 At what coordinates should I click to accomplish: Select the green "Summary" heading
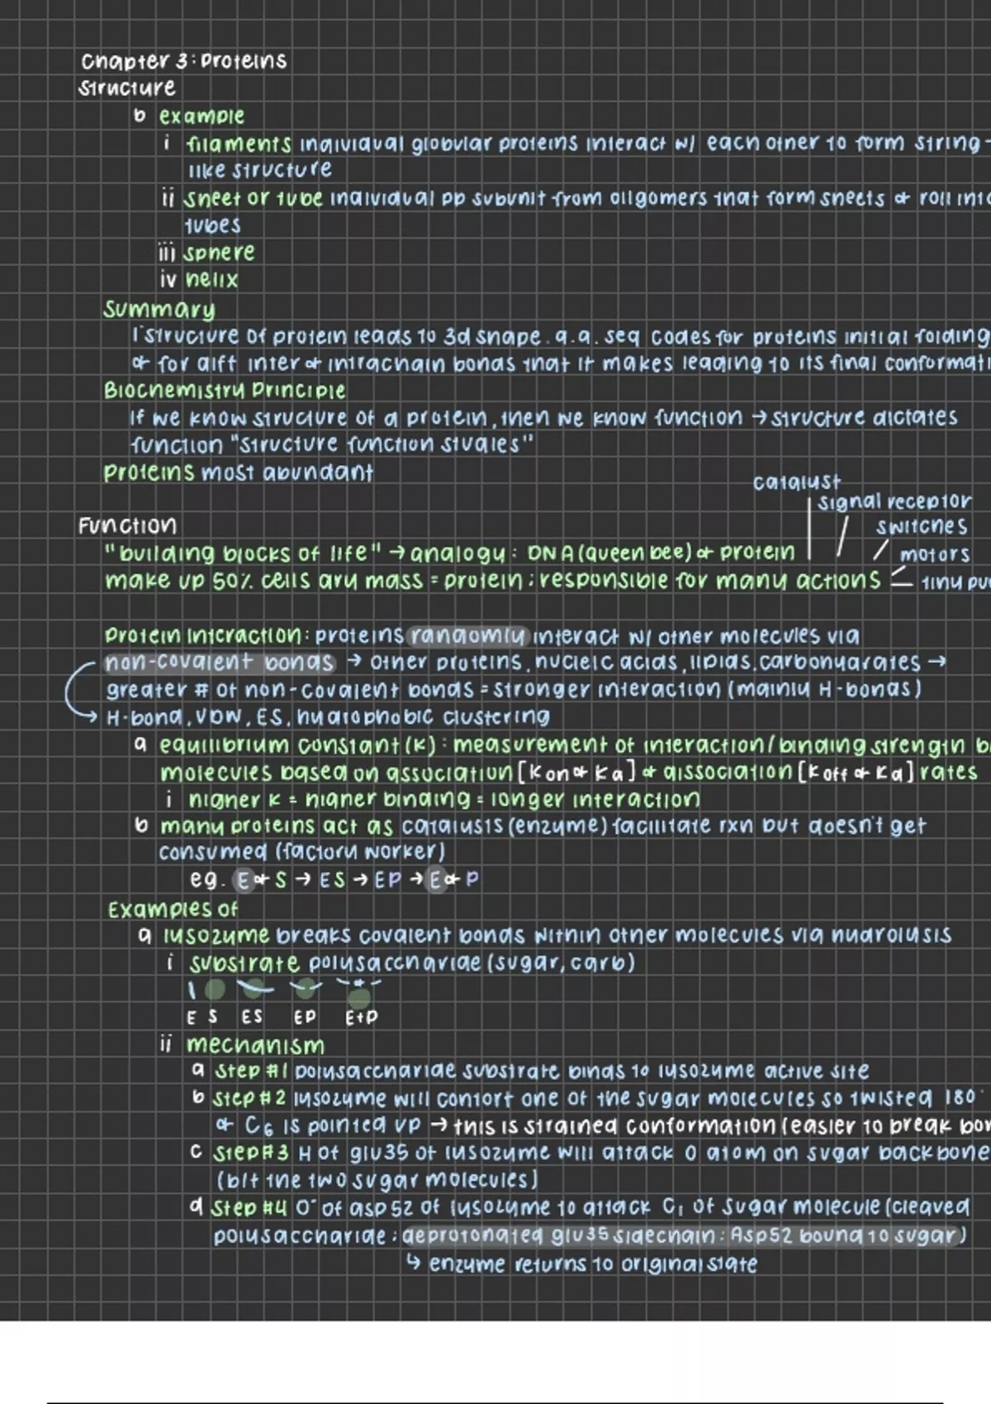pos(159,310)
